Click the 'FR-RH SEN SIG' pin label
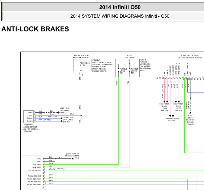 [x=35, y=182]
